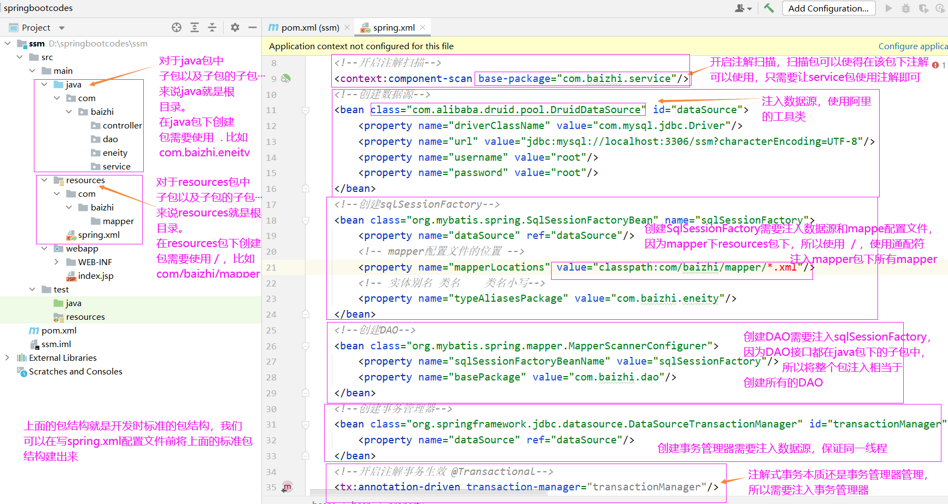The height and width of the screenshot is (504, 948).
Task: Collapse the resources folder under main
Action: point(44,180)
